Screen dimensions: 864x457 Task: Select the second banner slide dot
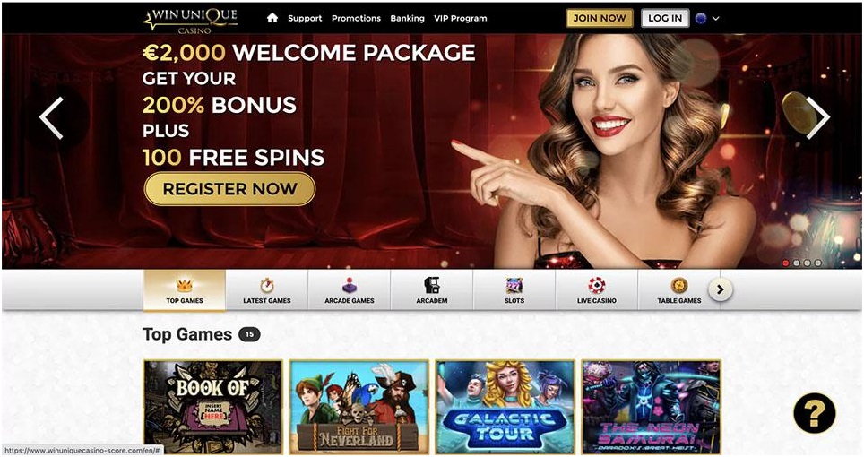tap(796, 263)
